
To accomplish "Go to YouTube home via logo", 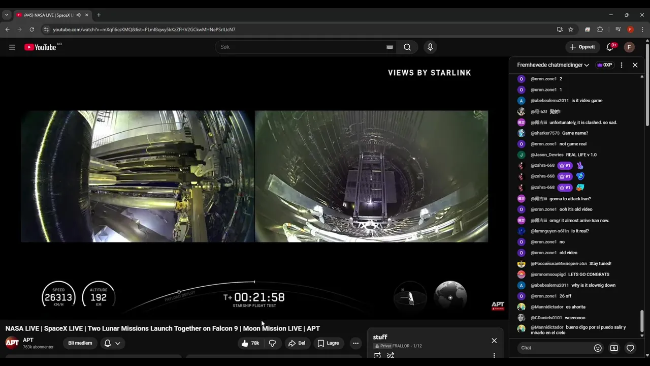I will click(x=40, y=47).
